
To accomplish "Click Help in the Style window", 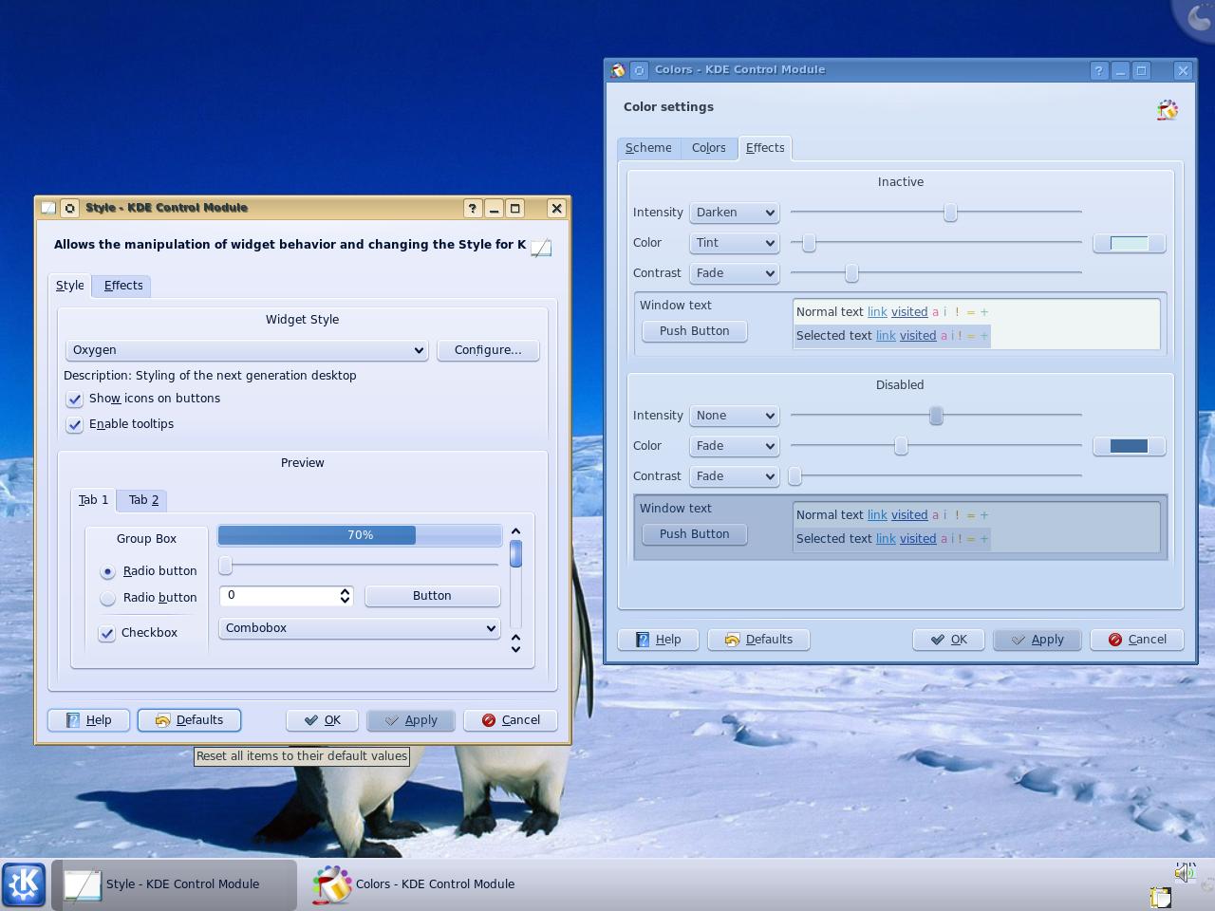I will point(88,720).
